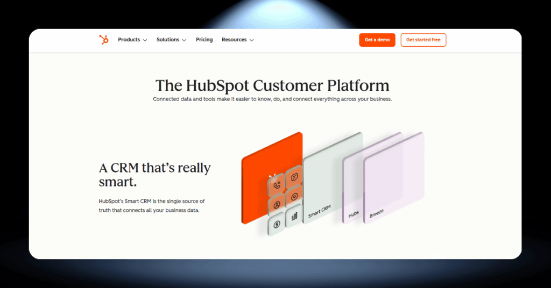
Task: Select the chat message icon tile
Action: (294, 177)
